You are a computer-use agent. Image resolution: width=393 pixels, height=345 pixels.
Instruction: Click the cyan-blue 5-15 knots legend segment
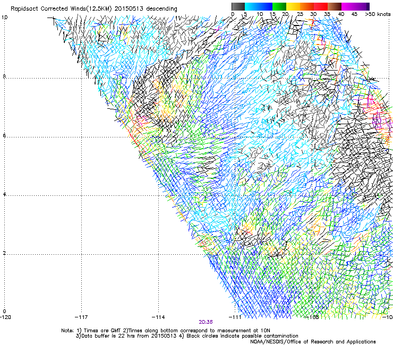(259, 6)
